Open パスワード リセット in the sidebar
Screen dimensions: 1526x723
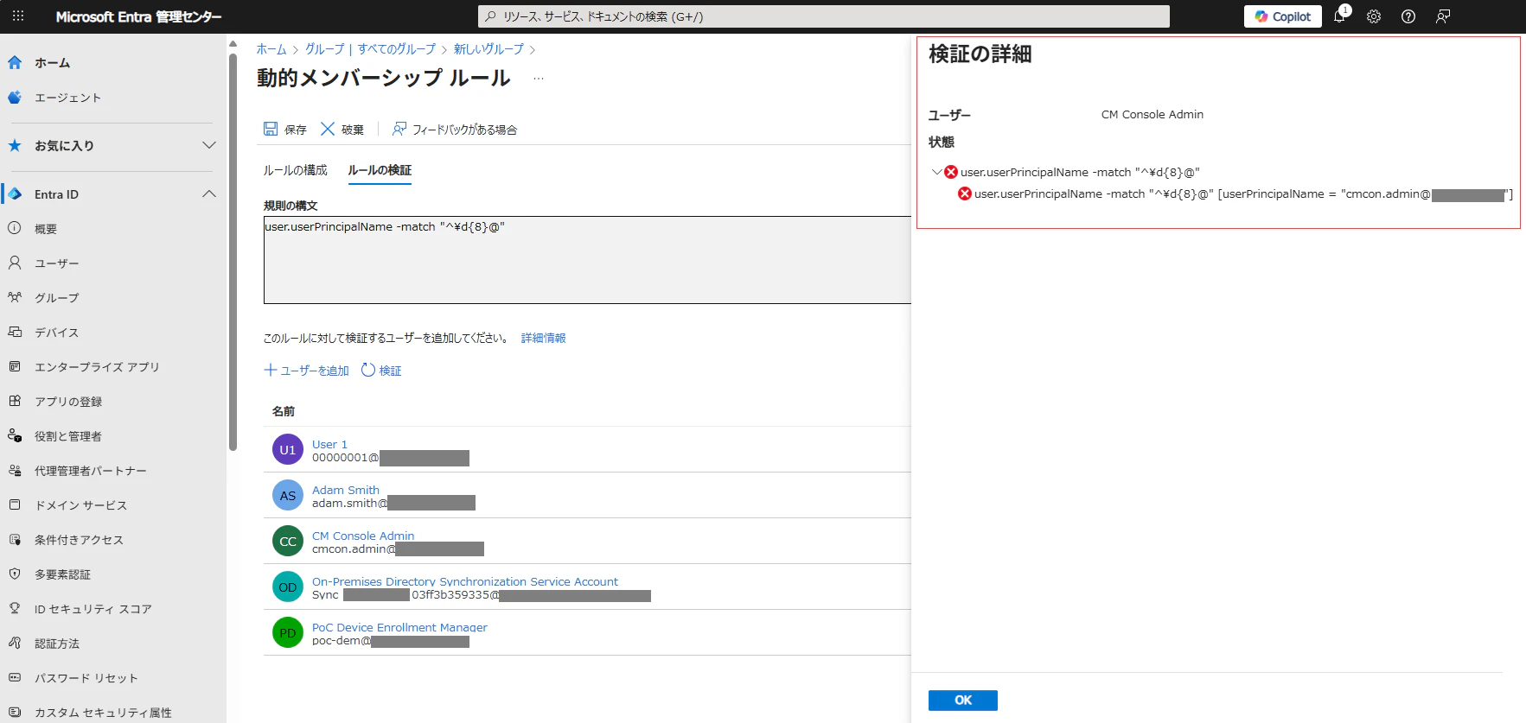point(86,678)
